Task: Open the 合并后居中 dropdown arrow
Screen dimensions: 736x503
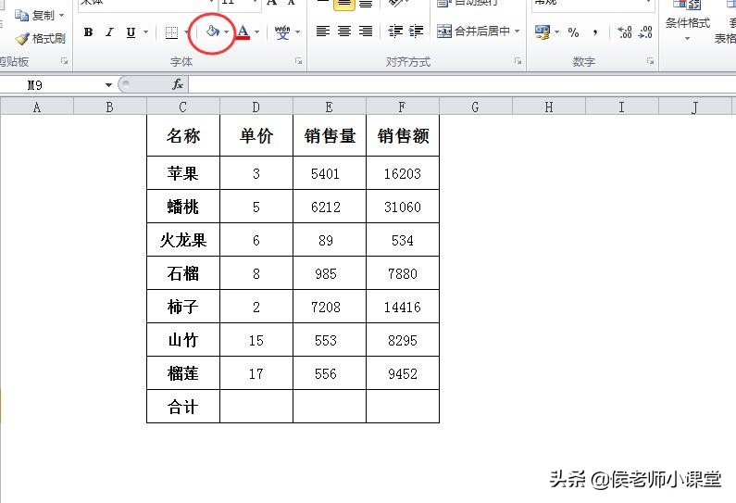Action: click(517, 31)
